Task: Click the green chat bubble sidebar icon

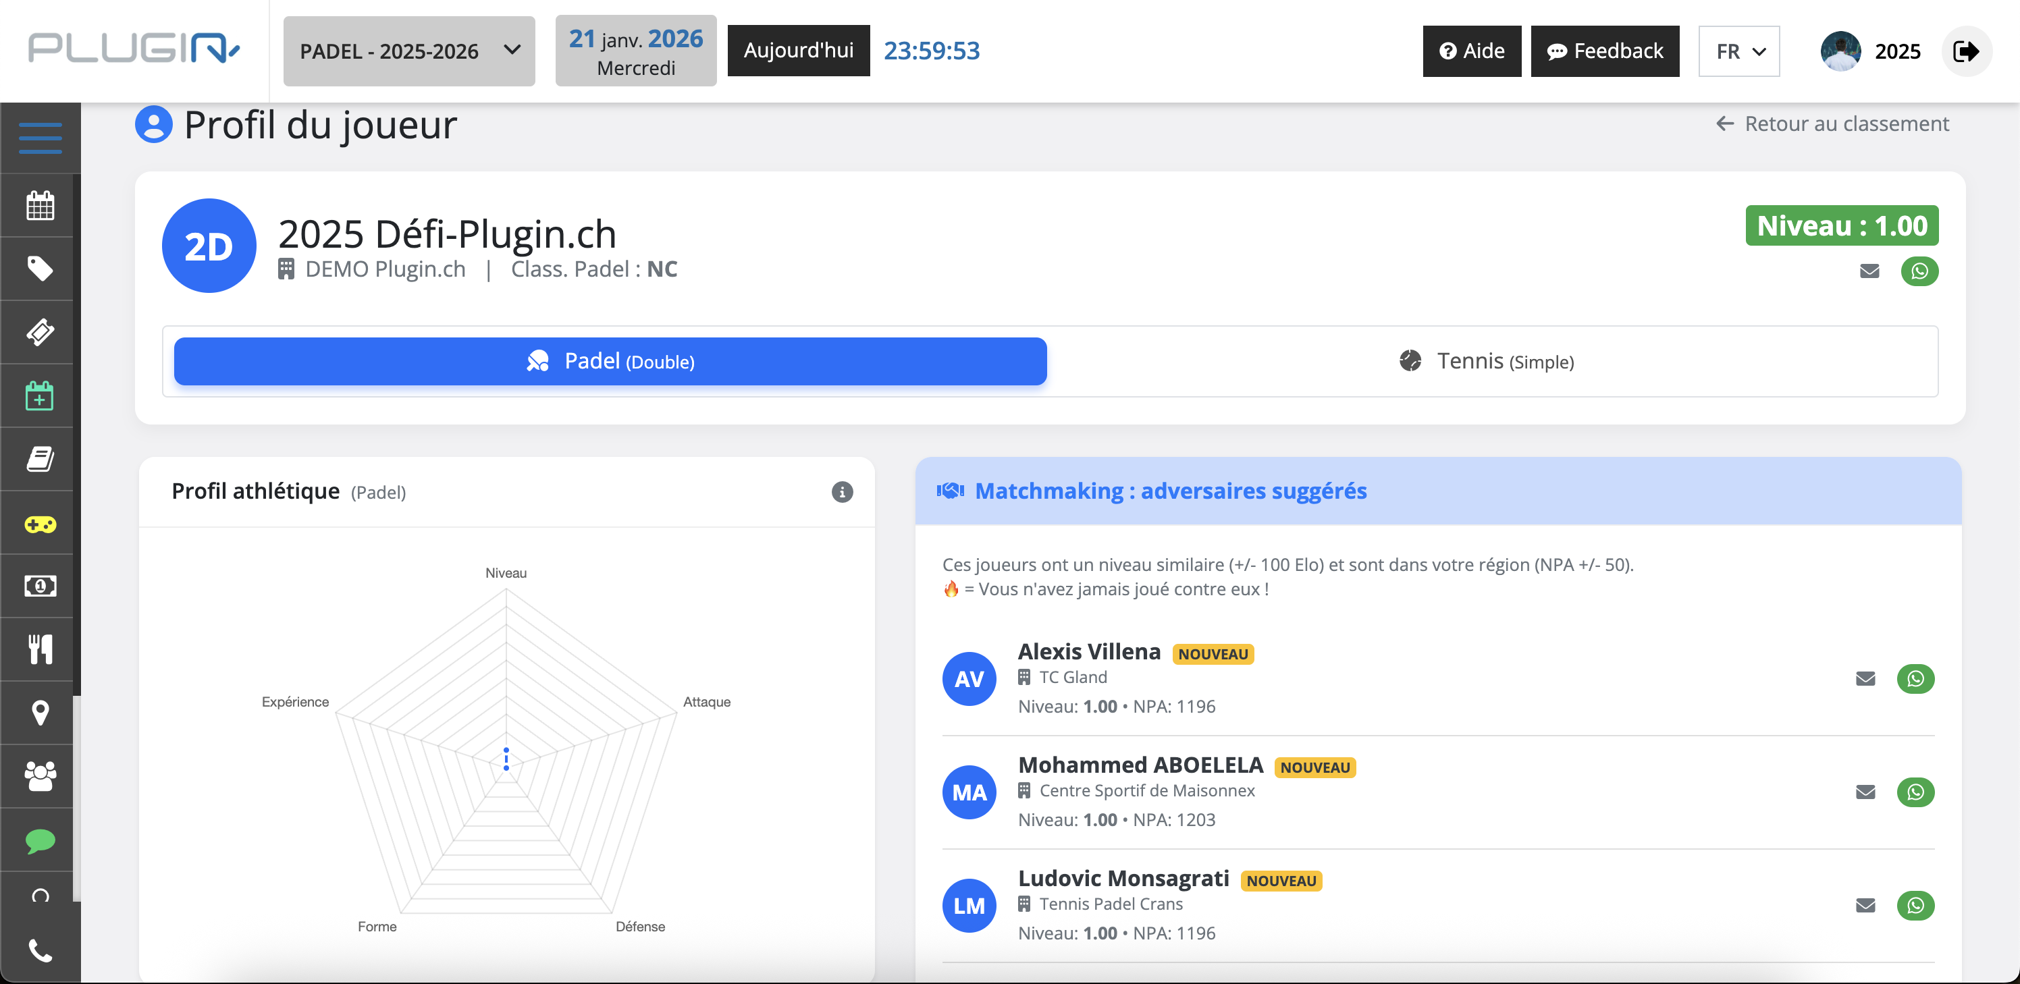Action: tap(40, 840)
